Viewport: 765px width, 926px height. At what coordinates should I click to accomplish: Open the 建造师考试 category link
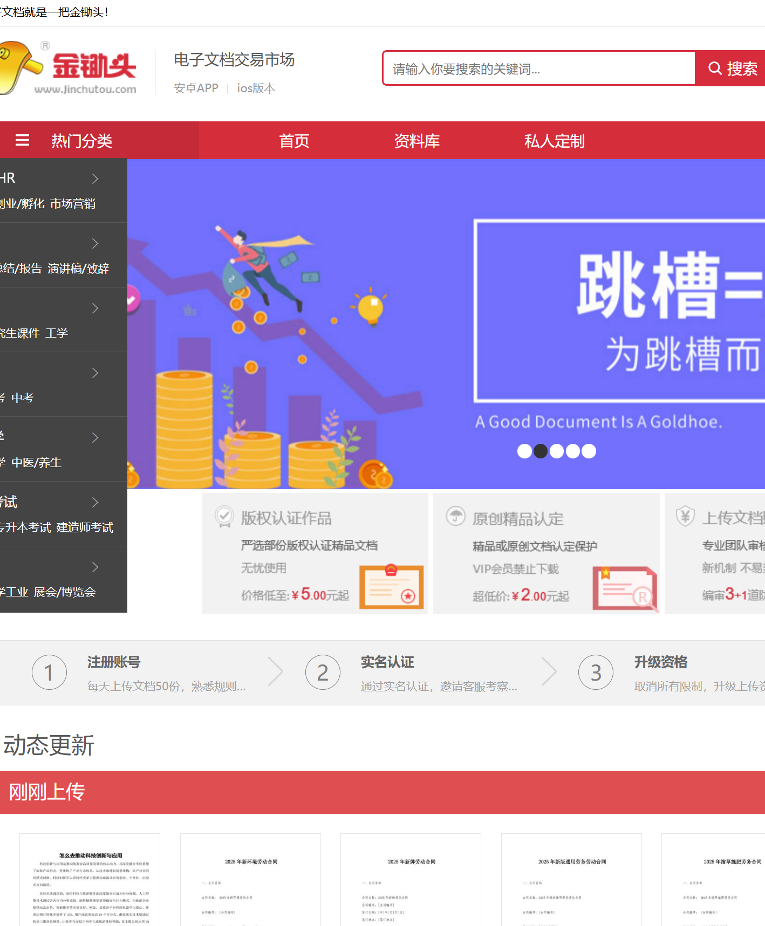85,527
